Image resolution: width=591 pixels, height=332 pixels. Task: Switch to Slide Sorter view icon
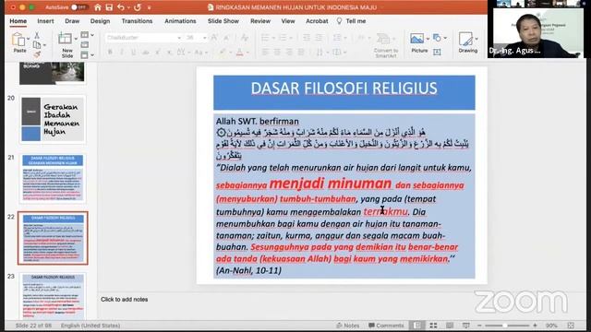pos(433,326)
